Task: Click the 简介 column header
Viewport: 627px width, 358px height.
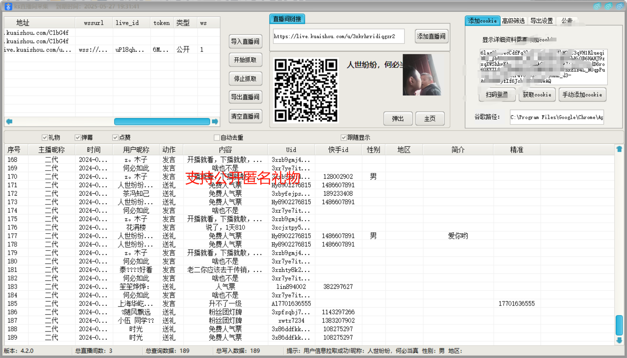Action: click(x=458, y=150)
